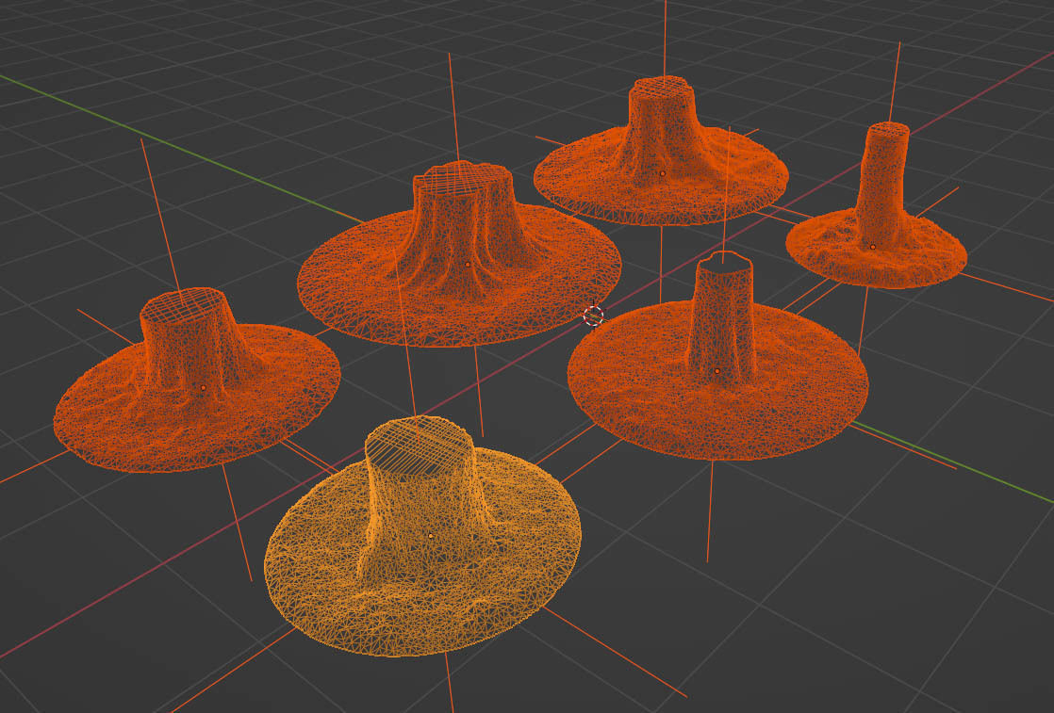Click the origin dot of the open-top stump
1054x713 pixels.
(717, 370)
